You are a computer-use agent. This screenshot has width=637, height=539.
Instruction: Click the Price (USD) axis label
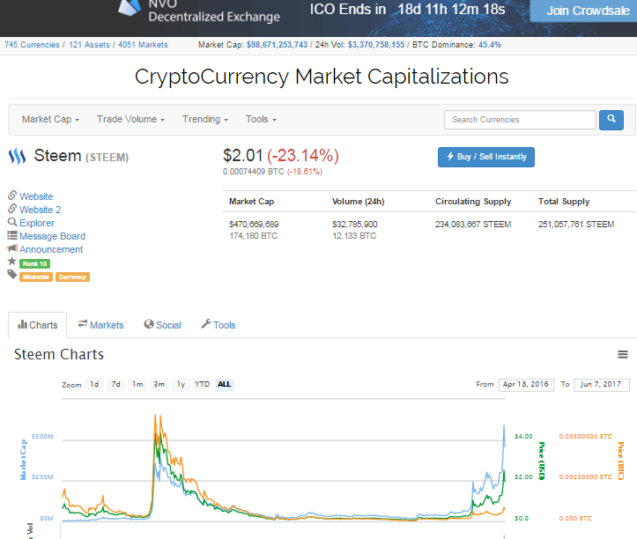[x=541, y=461]
